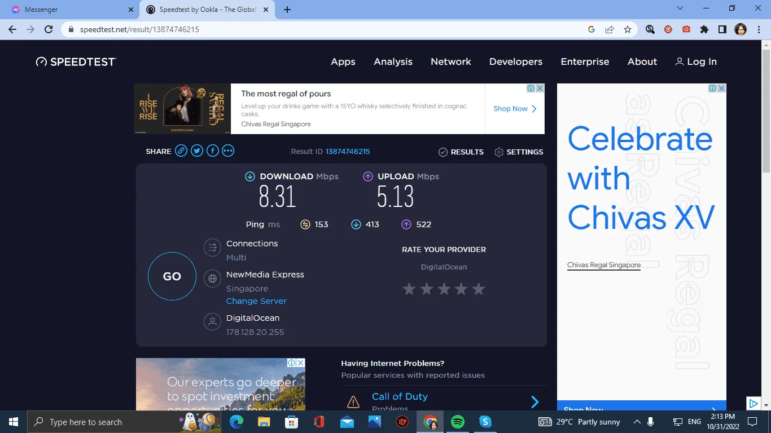Screen dimensions: 771x433
Task: Click Log In
Action: [x=696, y=62]
